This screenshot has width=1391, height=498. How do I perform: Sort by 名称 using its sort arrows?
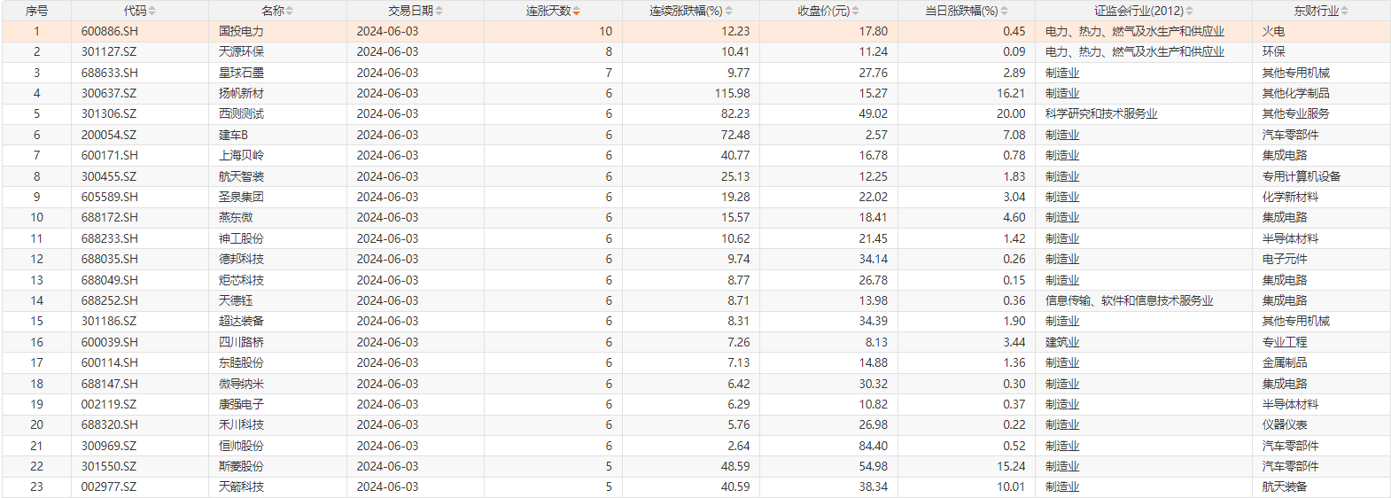(x=289, y=11)
